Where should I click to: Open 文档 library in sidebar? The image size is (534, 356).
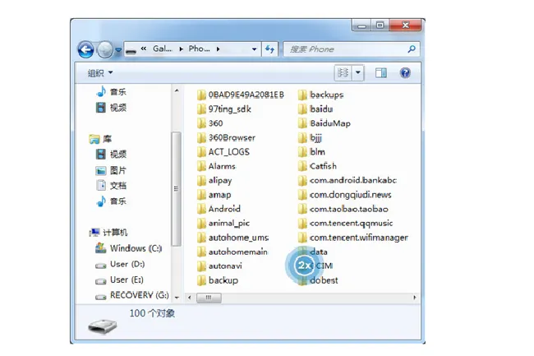coord(111,185)
